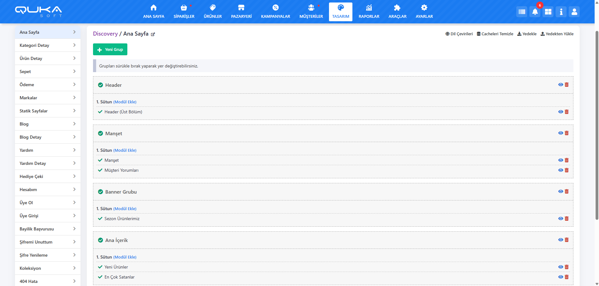Click the grid layout icon in header
The width and height of the screenshot is (599, 286).
(x=548, y=12)
